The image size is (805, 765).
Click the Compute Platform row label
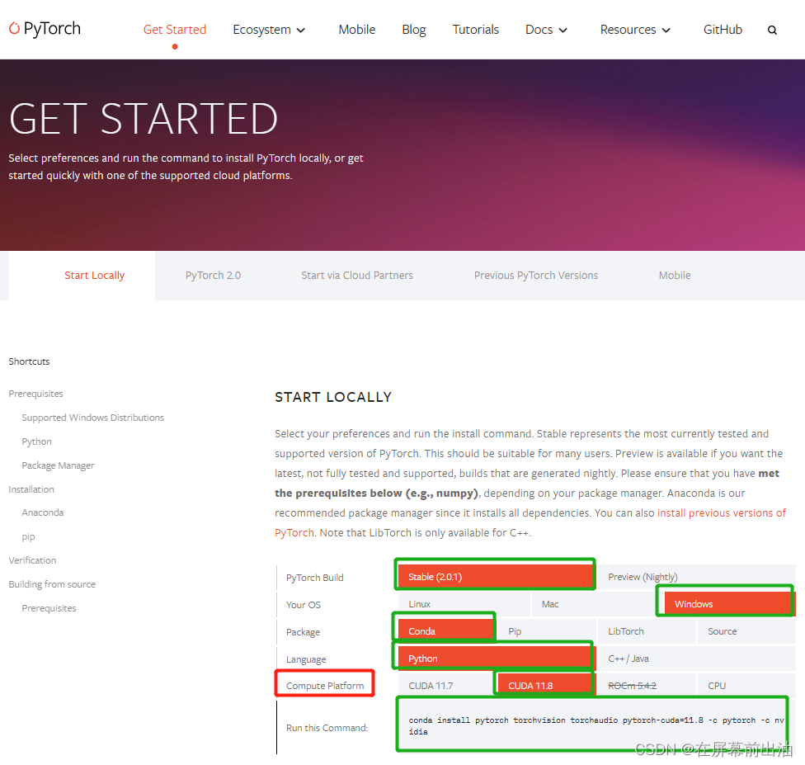(325, 686)
